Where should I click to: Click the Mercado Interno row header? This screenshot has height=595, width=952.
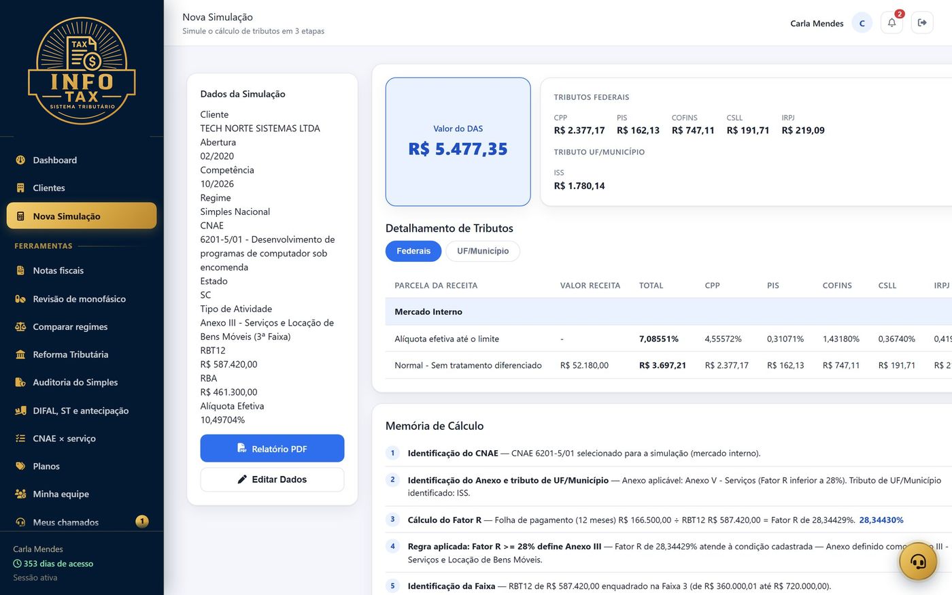point(428,311)
